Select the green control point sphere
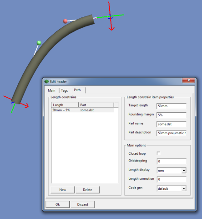The width and height of the screenshot is (202, 219). [39, 43]
